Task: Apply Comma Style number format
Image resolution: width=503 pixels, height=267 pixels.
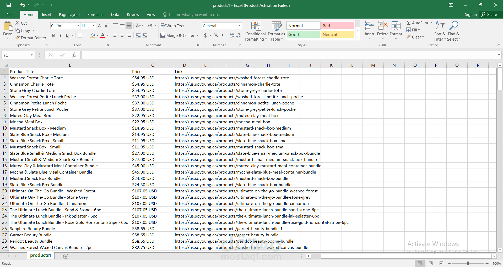Action: 223,35
